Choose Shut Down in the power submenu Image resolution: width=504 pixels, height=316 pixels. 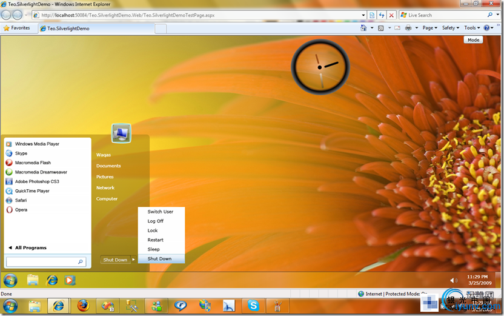[161, 259]
